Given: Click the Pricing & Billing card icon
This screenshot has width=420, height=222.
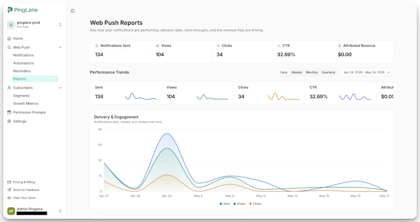Looking at the screenshot, I should point(9,182).
